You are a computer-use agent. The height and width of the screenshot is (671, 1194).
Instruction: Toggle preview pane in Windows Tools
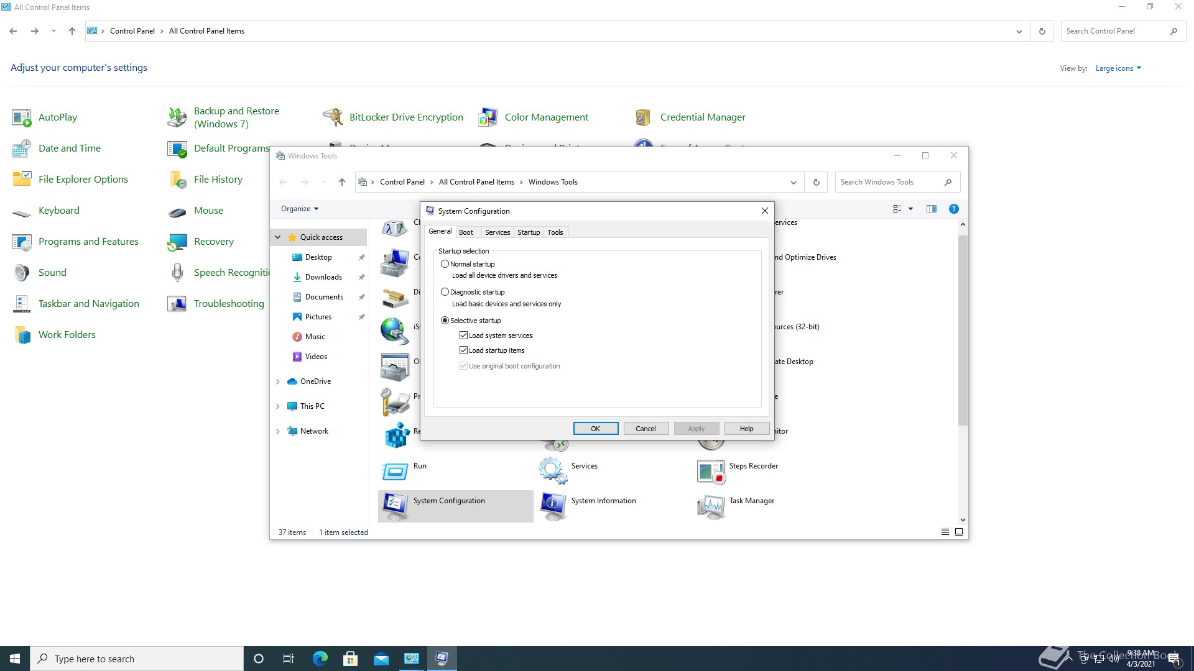(931, 209)
